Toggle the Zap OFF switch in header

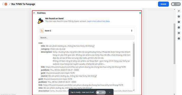(176, 4)
